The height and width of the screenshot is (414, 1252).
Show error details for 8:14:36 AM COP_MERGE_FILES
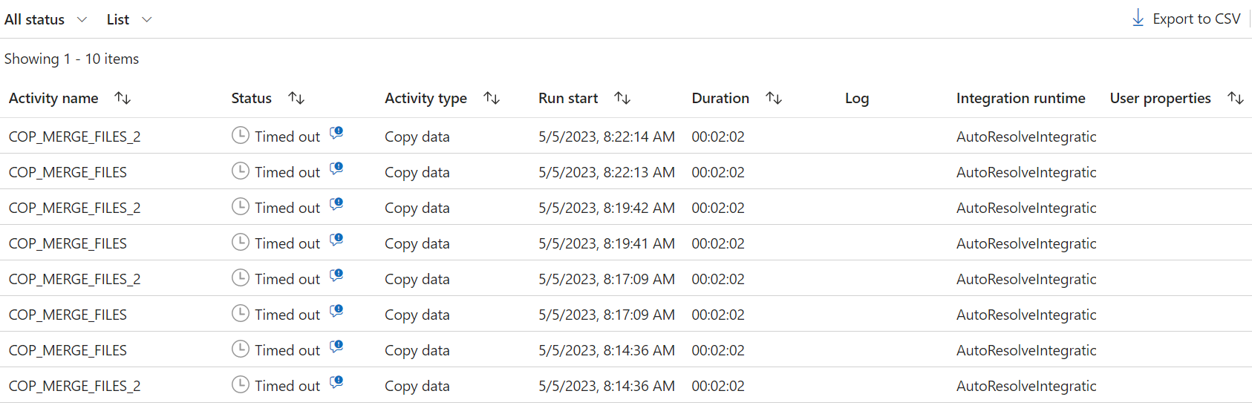click(x=336, y=346)
